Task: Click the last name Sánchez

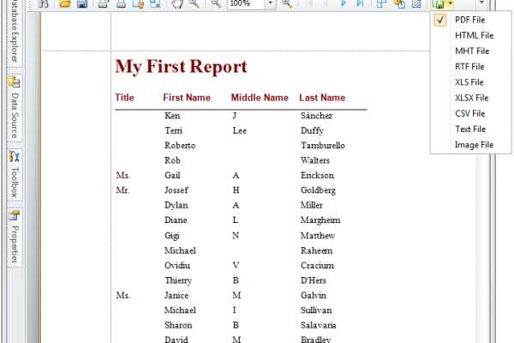Action: coord(317,116)
